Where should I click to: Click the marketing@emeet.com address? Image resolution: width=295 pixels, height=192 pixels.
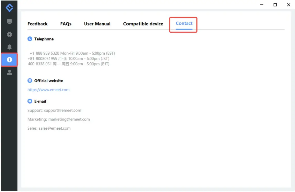pos(69,119)
